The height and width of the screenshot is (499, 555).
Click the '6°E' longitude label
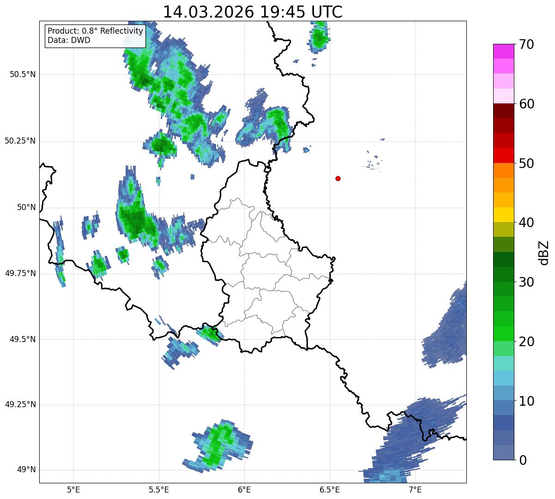[x=244, y=489]
